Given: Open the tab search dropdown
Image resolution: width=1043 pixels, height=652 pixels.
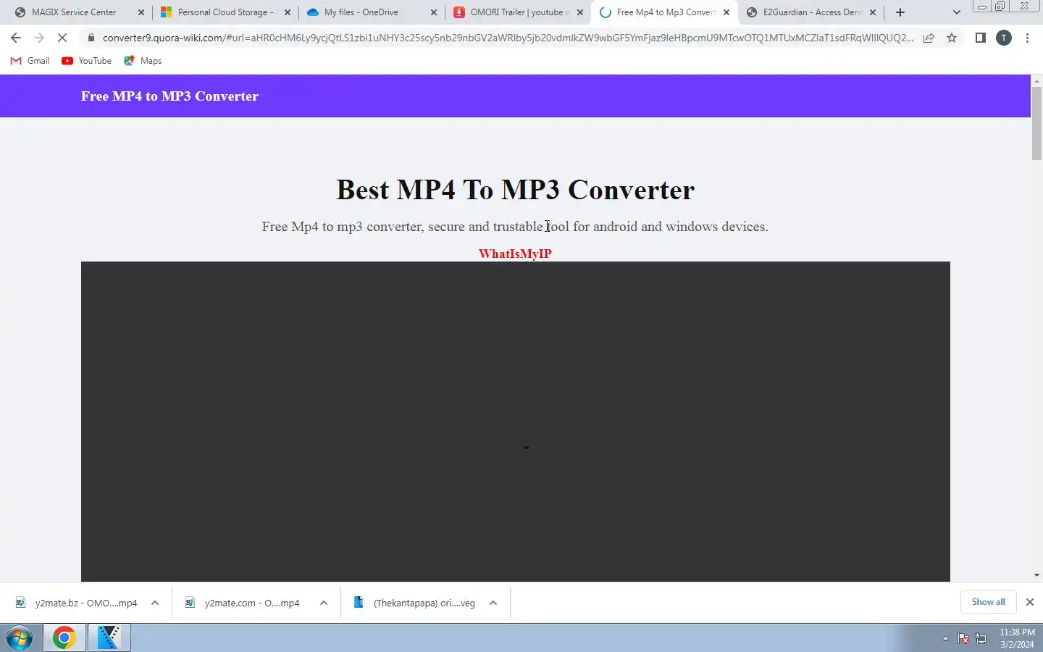Looking at the screenshot, I should coord(956,12).
